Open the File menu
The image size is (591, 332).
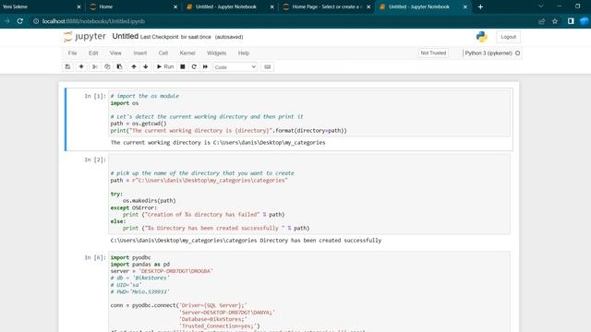point(72,53)
